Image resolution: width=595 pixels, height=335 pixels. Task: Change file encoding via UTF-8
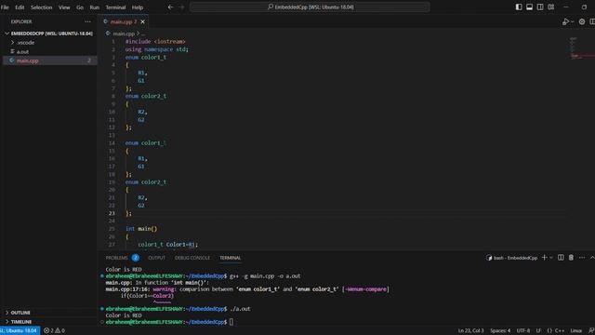523,330
